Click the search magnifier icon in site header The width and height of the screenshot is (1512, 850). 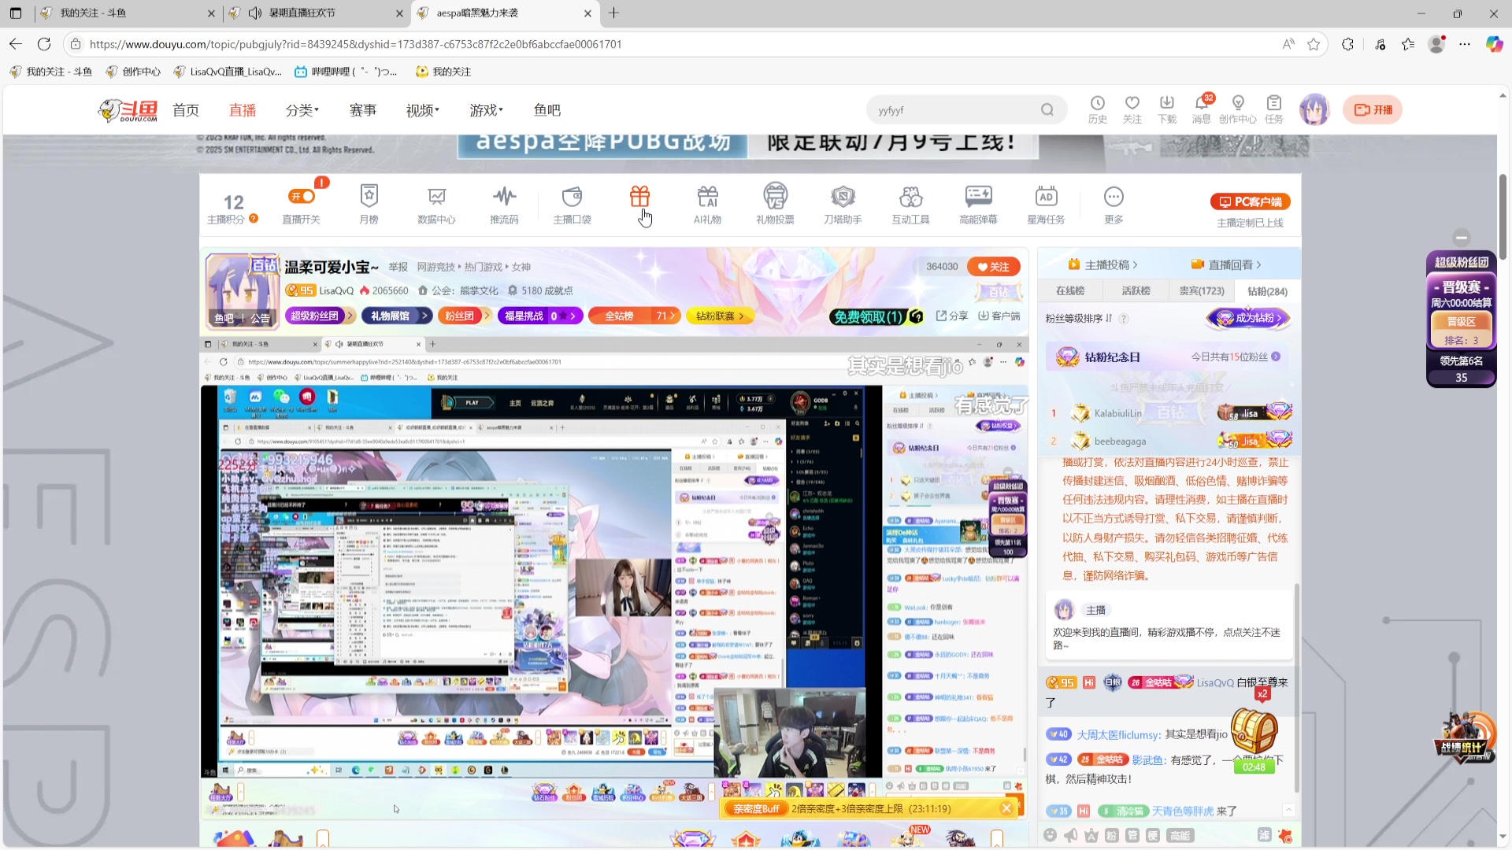1047,110
